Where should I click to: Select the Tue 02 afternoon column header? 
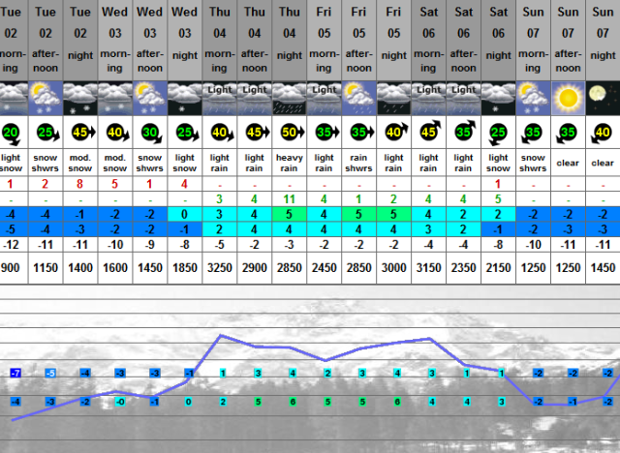(x=46, y=40)
